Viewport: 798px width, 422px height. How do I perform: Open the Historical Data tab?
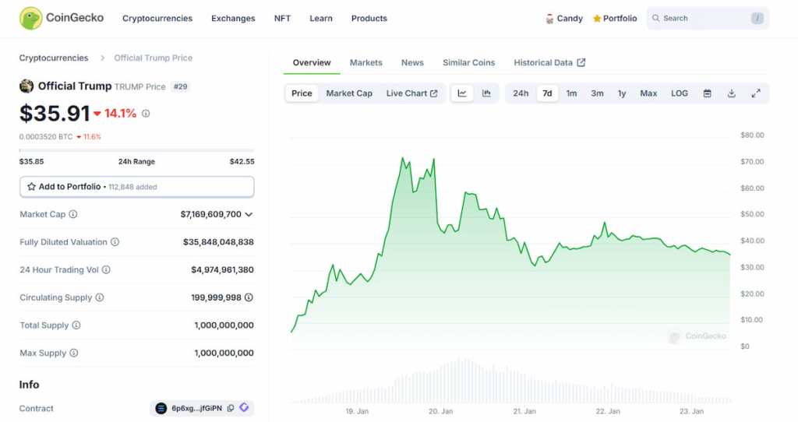tap(549, 62)
